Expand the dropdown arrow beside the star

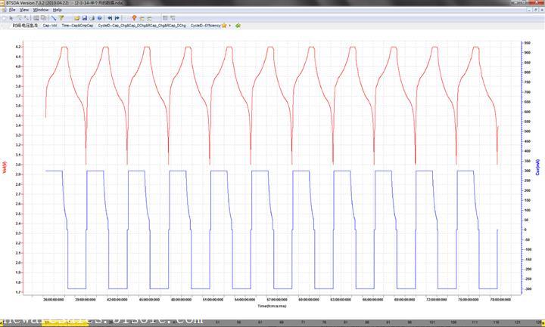[229, 26]
